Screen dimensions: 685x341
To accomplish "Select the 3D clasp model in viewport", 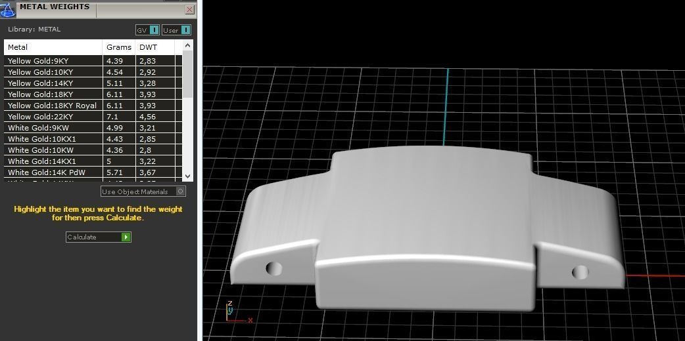I will [x=426, y=227].
